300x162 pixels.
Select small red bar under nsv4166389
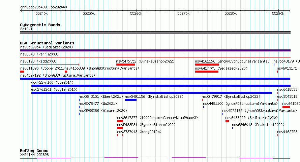66,72
